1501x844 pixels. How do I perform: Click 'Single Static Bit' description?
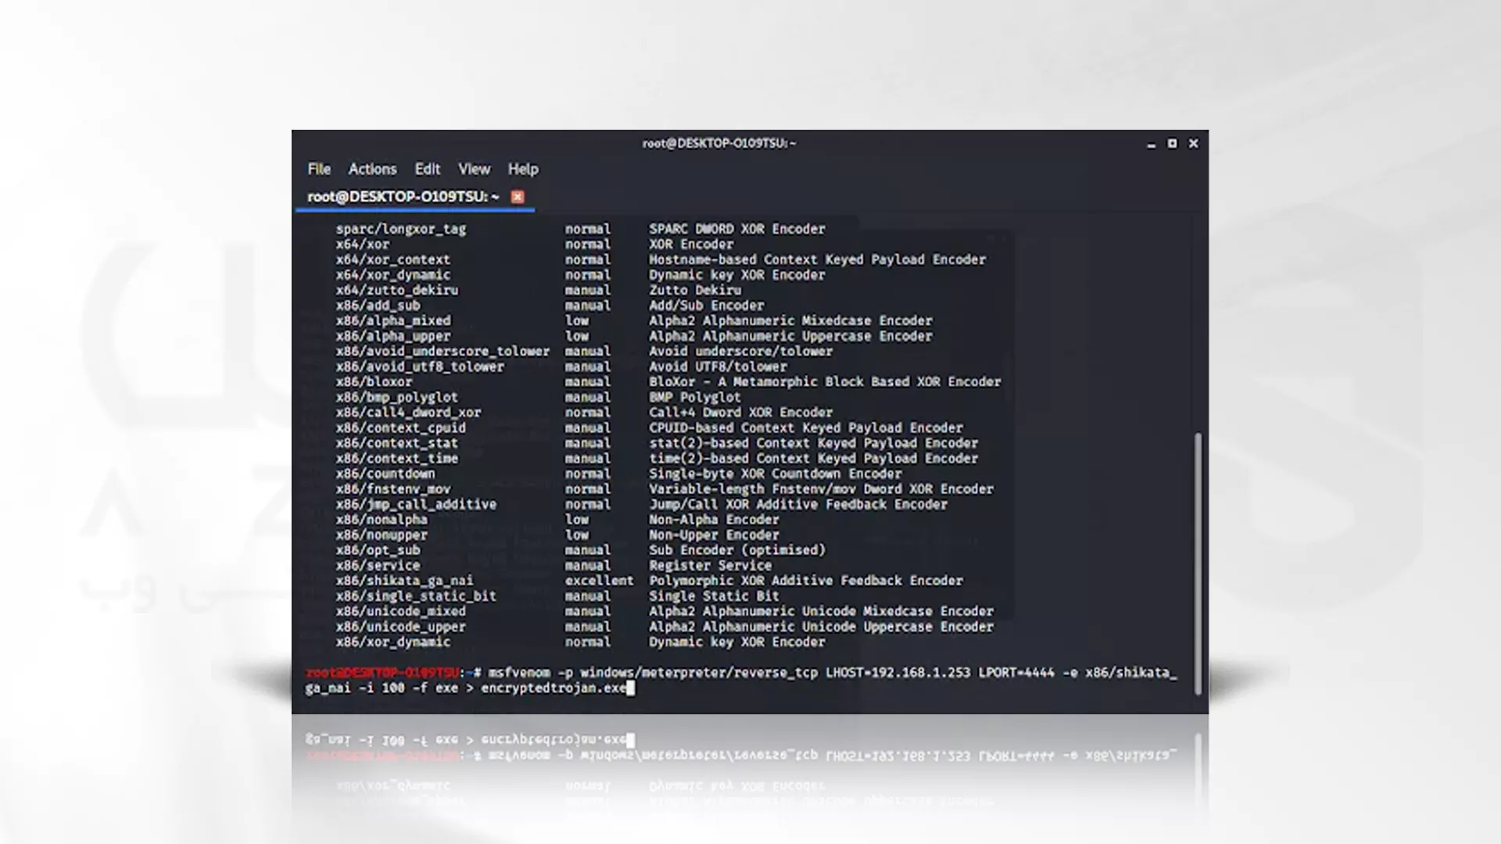[714, 595]
